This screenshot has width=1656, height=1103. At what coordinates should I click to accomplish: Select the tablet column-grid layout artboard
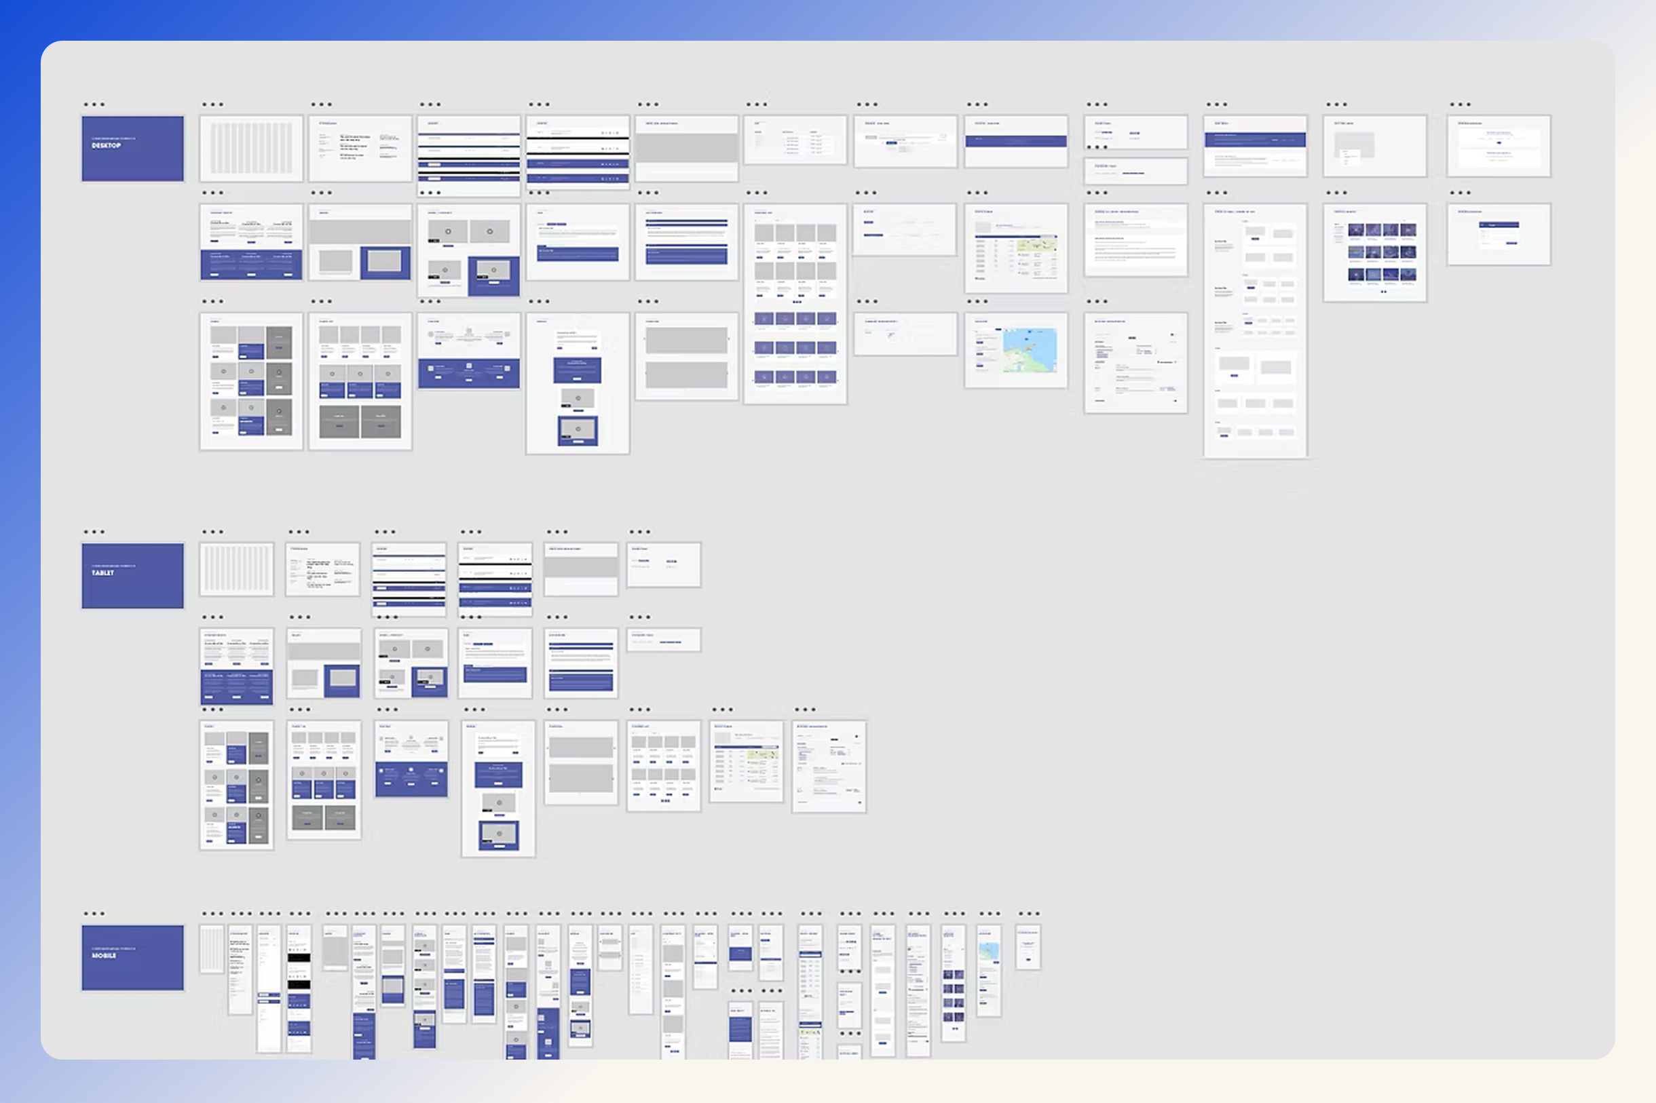click(236, 569)
